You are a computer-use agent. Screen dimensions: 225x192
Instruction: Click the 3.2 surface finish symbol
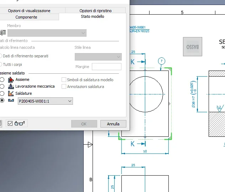click(220, 108)
